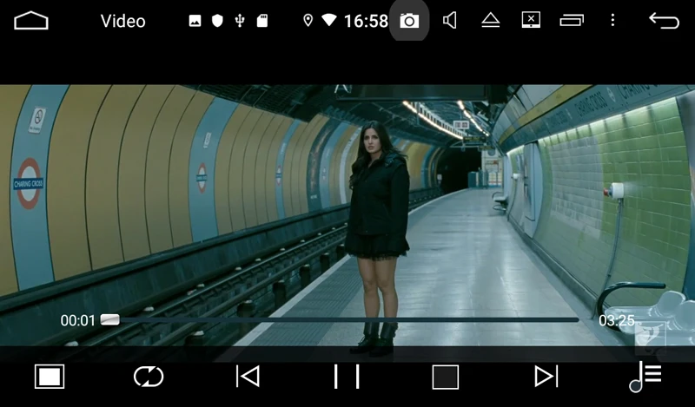Click the 16:58 clock display
Viewport: 695px width, 407px height.
pyautogui.click(x=366, y=21)
